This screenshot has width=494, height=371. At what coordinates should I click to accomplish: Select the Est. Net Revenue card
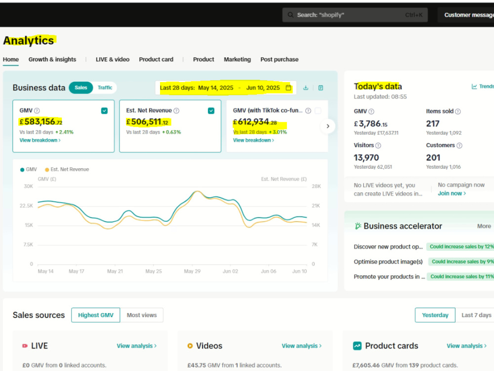click(170, 126)
